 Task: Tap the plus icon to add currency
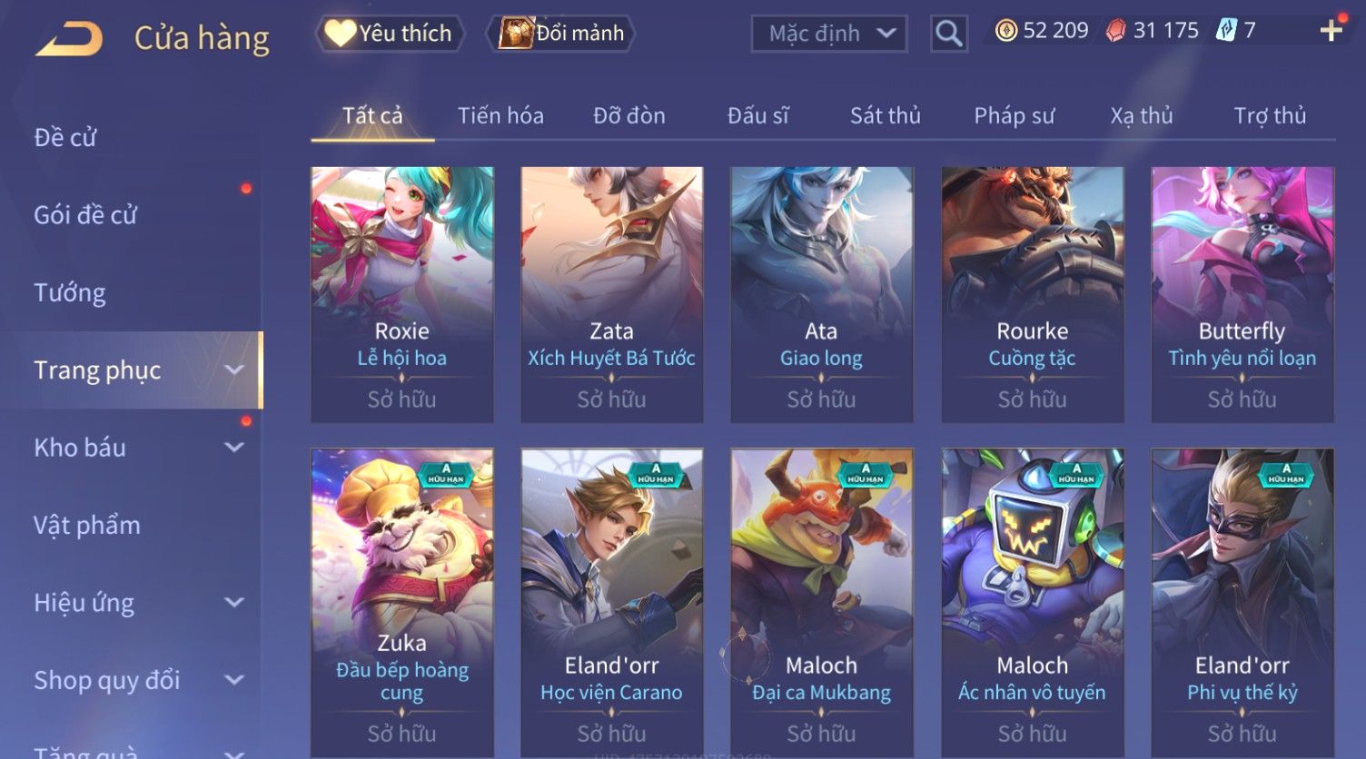[1331, 31]
